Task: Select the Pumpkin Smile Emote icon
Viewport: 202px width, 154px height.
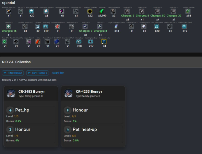Action: pyautogui.click(x=184, y=27)
